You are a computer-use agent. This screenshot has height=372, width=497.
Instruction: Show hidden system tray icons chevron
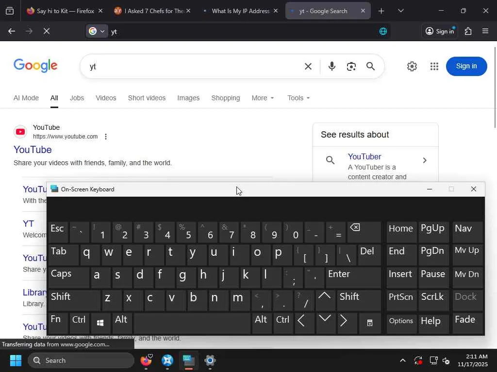tap(402, 360)
